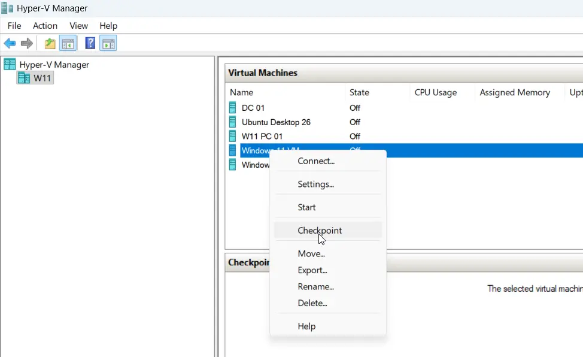The height and width of the screenshot is (357, 583).
Task: Sort by the State column header
Action: (377, 92)
